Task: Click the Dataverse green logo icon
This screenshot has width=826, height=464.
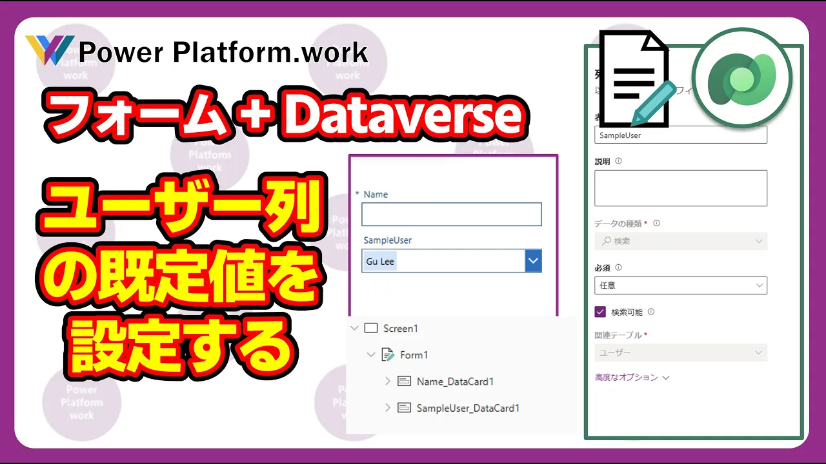Action: tap(741, 79)
